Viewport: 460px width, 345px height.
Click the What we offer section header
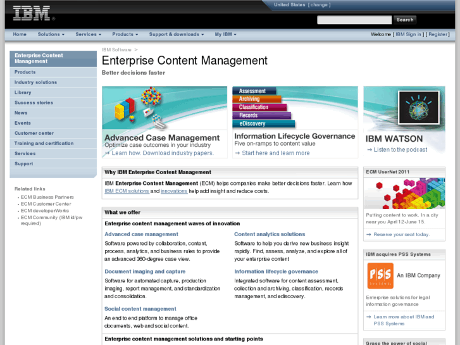(x=230, y=212)
